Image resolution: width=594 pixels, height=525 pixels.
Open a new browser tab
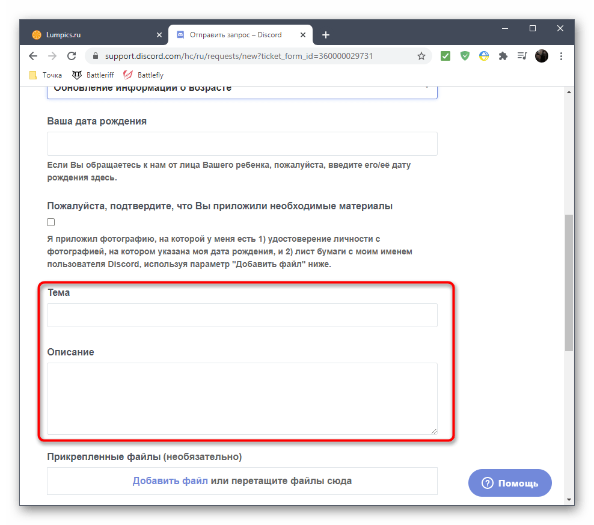326,35
